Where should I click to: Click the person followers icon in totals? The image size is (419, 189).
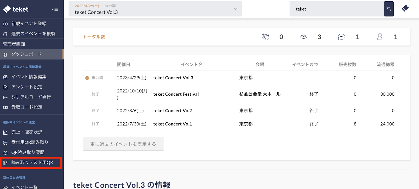[x=380, y=37]
